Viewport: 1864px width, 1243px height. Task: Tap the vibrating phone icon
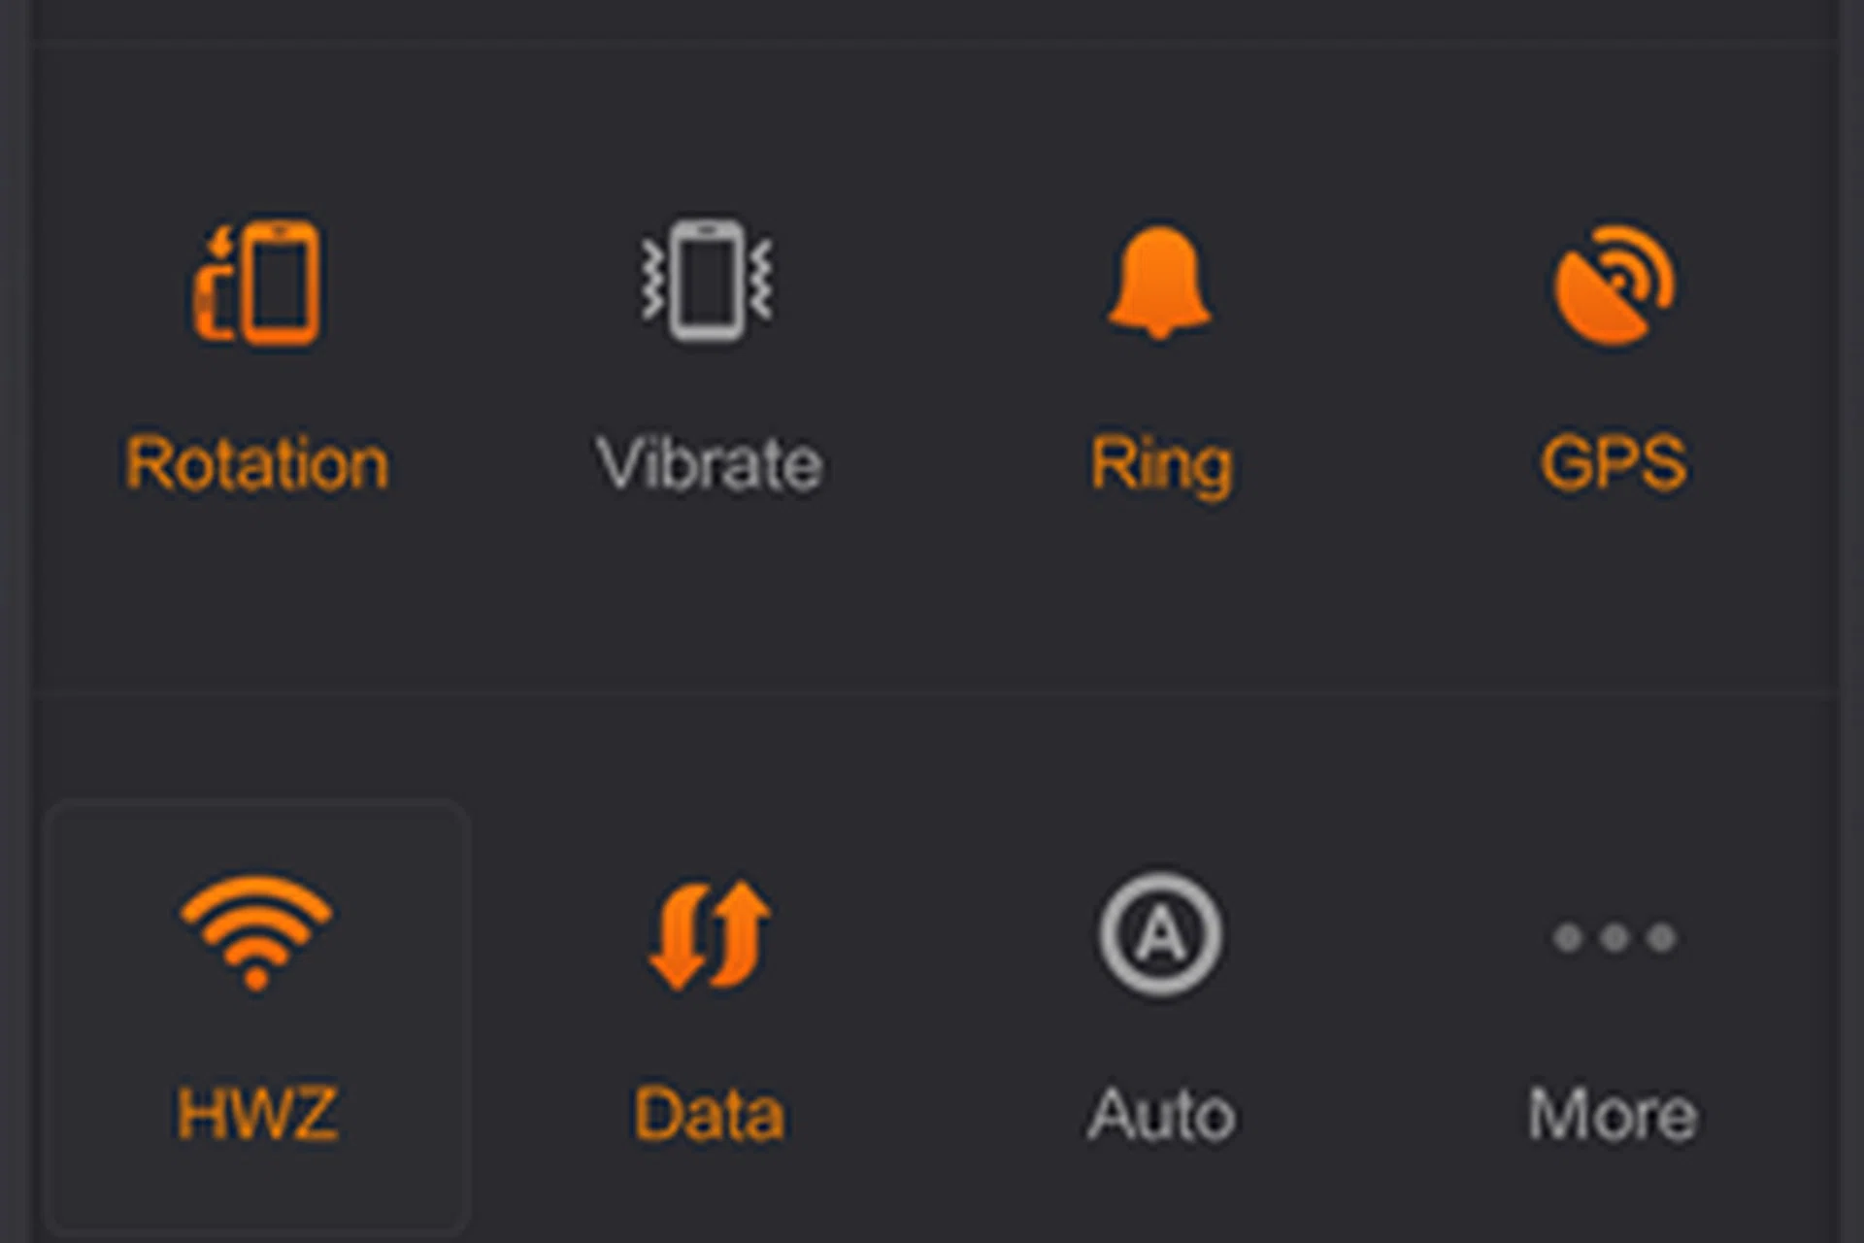(x=708, y=282)
